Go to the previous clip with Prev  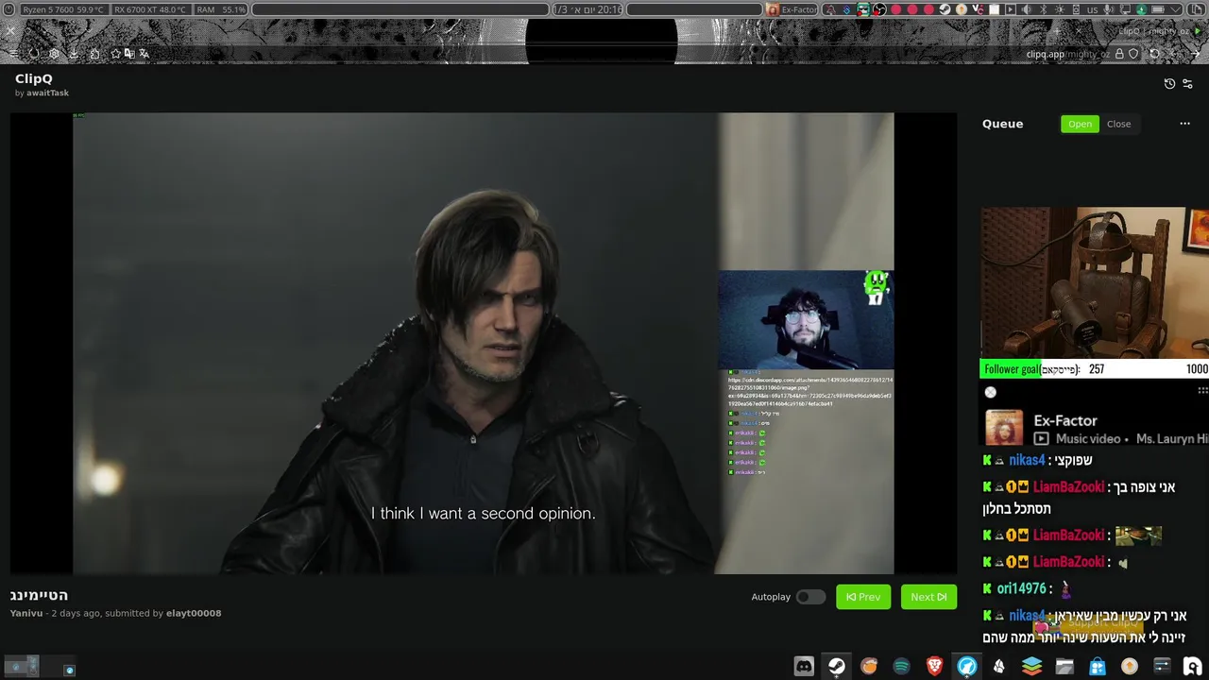point(863,597)
